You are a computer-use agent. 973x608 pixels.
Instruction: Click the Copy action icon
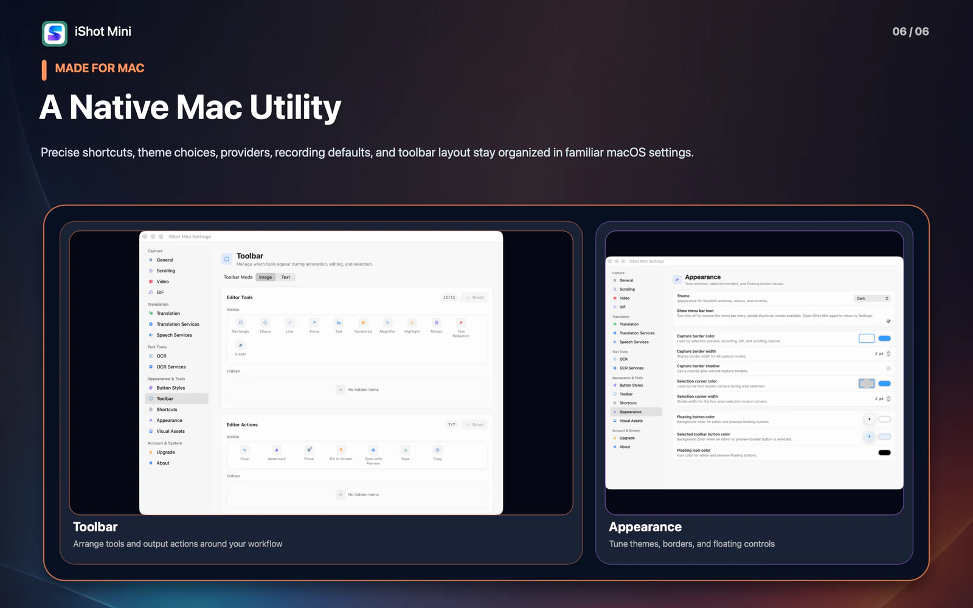(437, 450)
